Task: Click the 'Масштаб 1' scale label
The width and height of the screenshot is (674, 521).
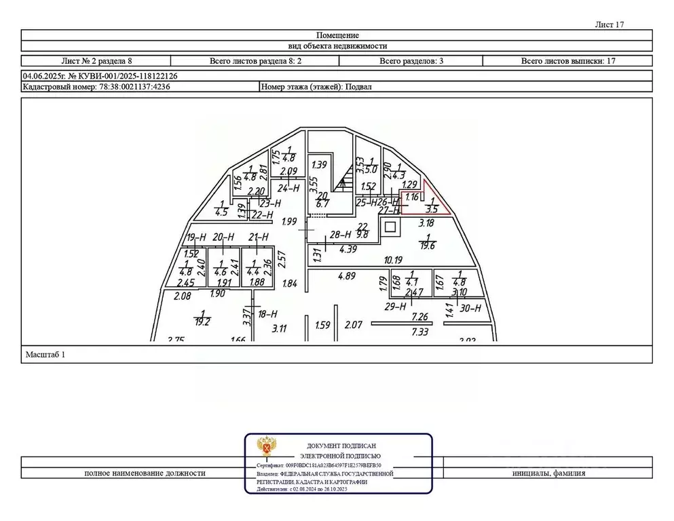Action: (x=45, y=354)
